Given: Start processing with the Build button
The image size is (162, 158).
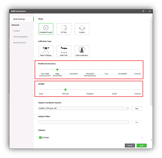Looking at the screenshot, I should click(x=141, y=146).
